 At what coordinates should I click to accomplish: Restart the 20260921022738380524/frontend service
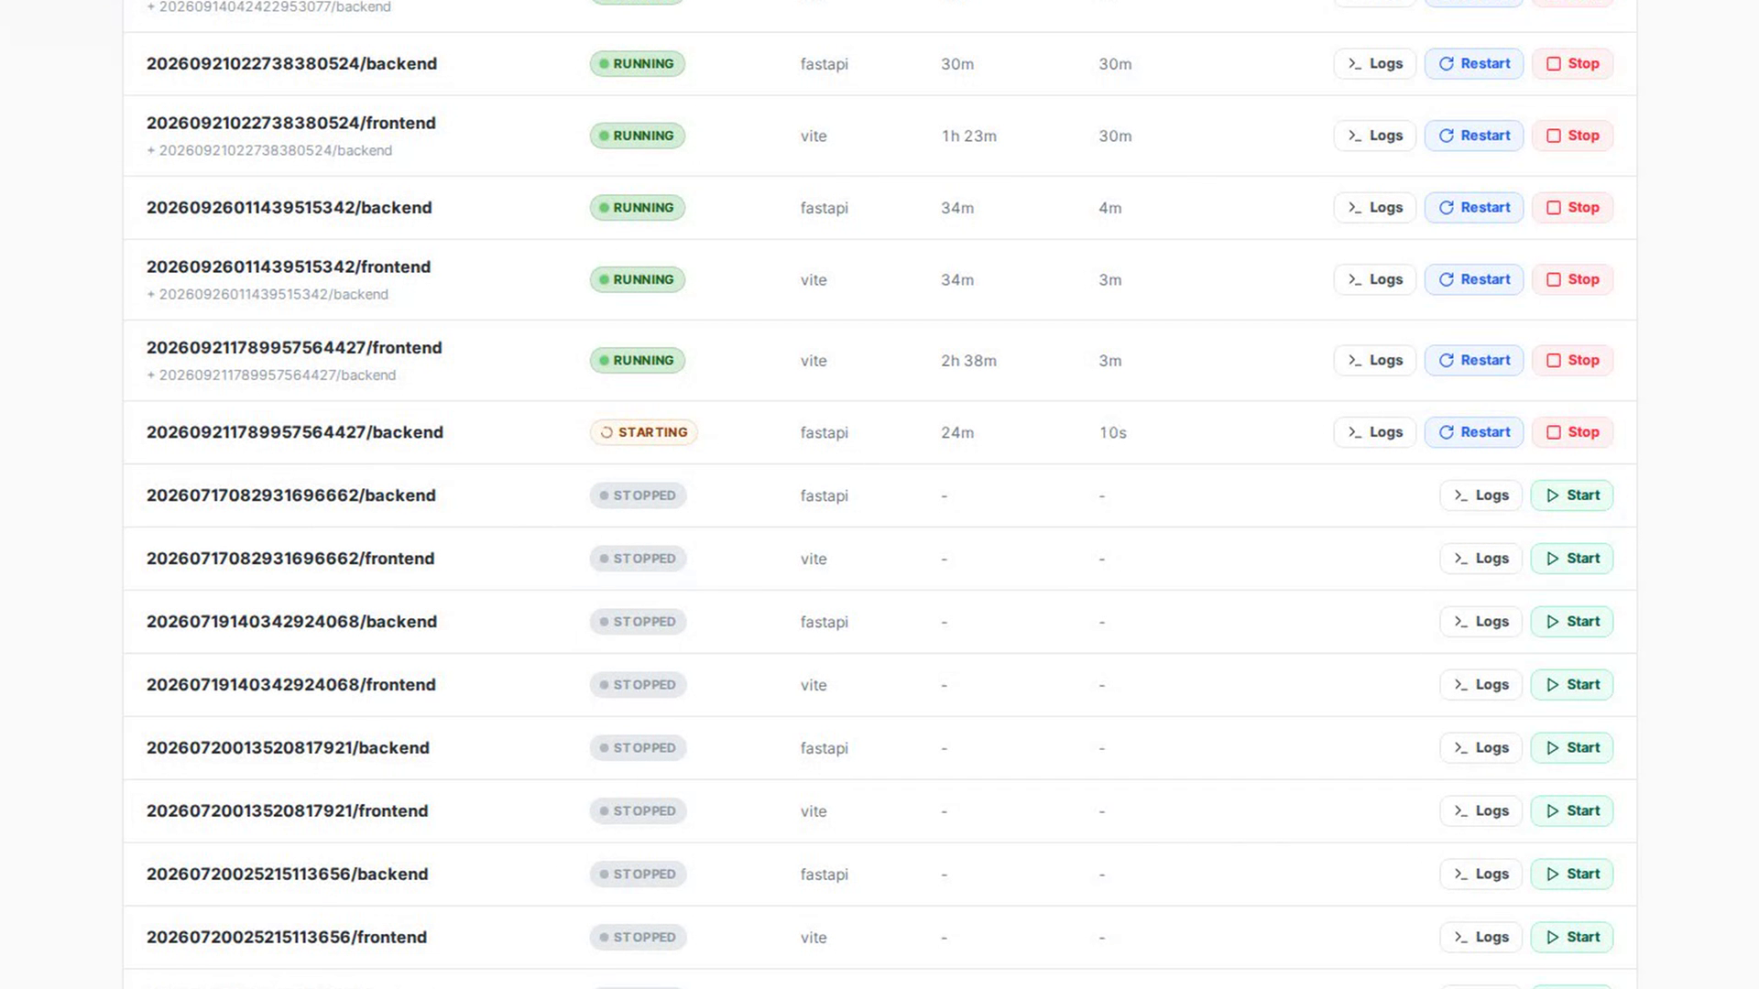[x=1473, y=136]
